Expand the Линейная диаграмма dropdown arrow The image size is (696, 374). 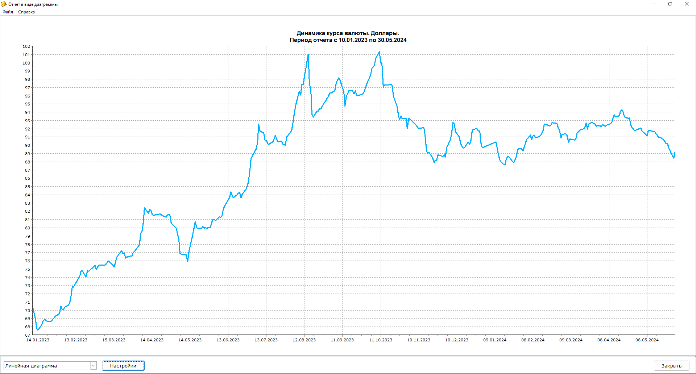coord(93,366)
